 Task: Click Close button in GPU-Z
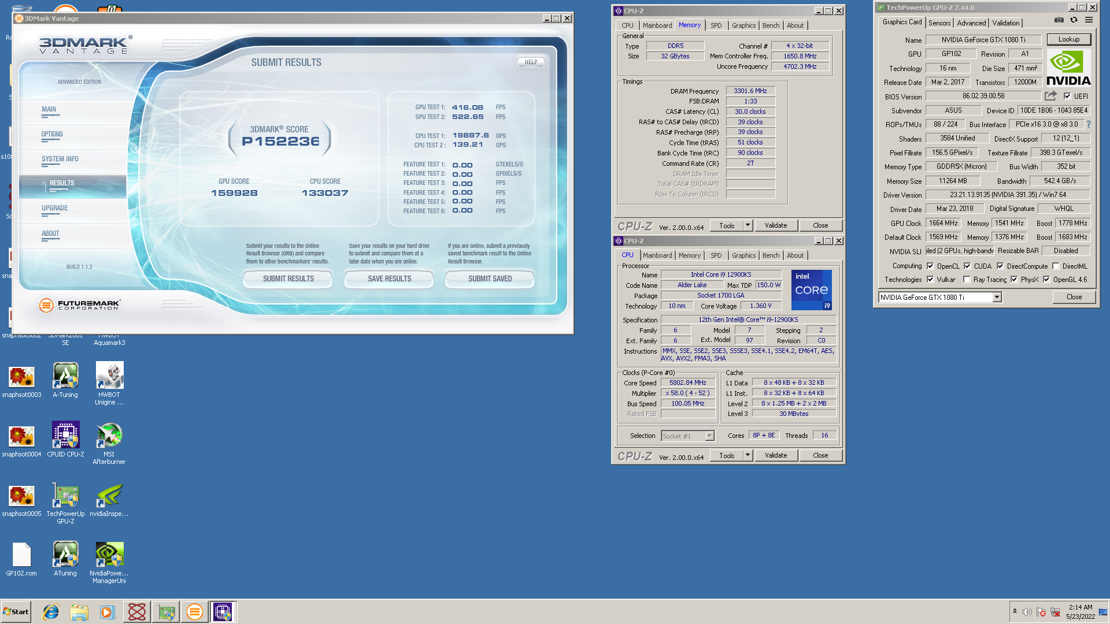(1074, 297)
